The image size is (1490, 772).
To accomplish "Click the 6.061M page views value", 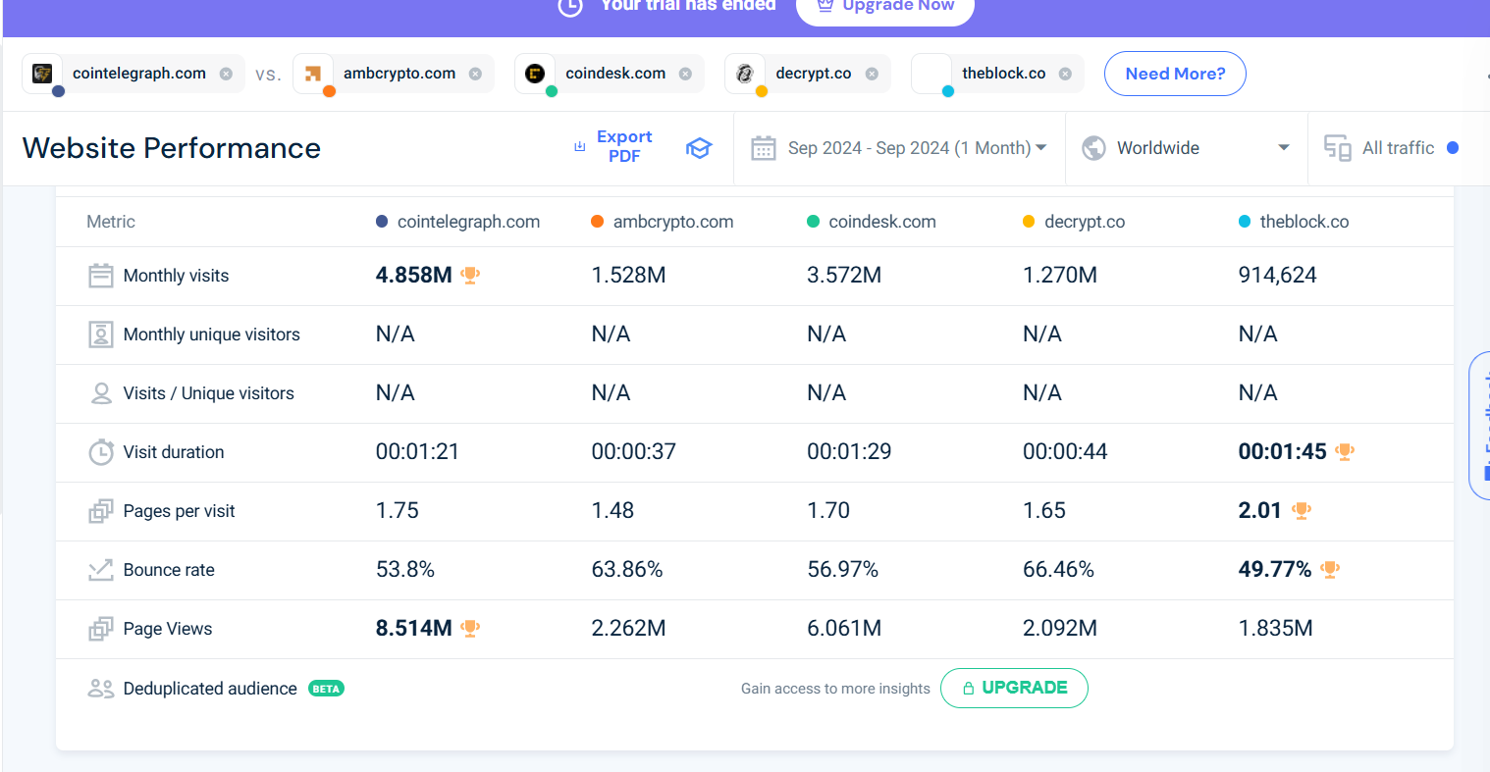I will 844,629.
